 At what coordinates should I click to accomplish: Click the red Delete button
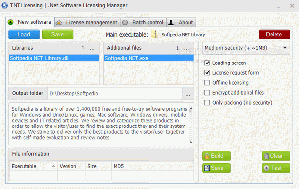tap(274, 34)
